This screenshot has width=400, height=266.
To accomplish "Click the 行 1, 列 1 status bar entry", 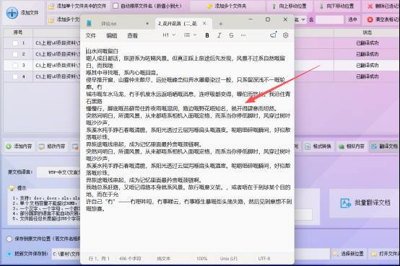I will tap(99, 259).
